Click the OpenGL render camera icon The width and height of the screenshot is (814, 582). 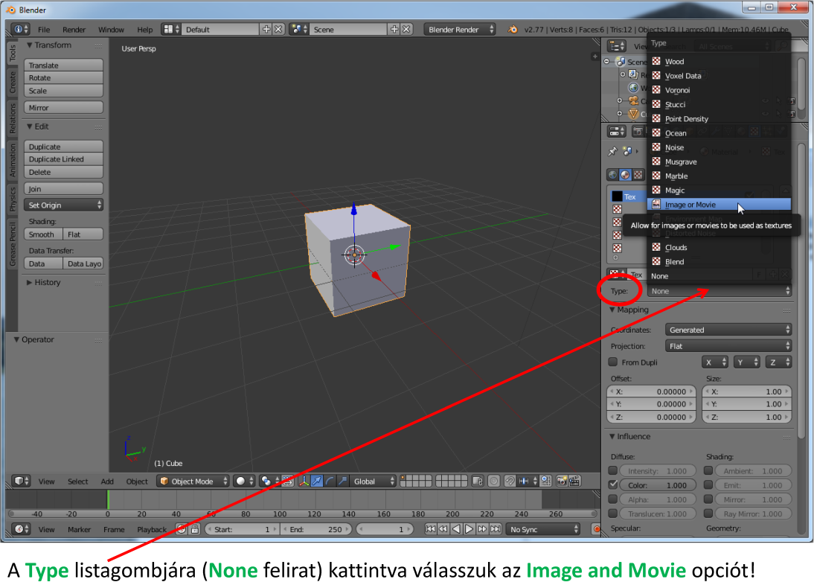561,482
